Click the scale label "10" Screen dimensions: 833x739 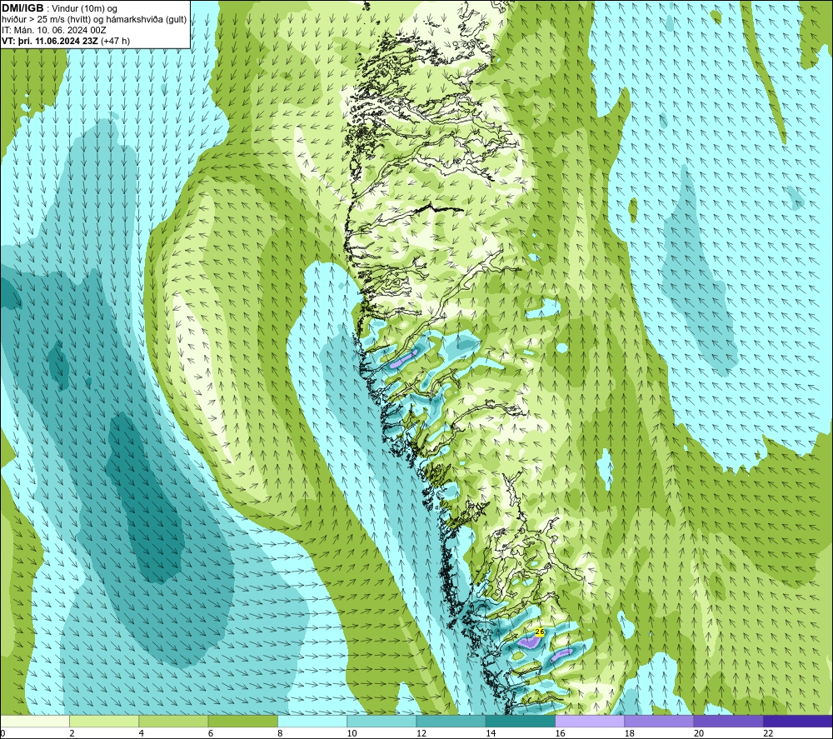(352, 733)
